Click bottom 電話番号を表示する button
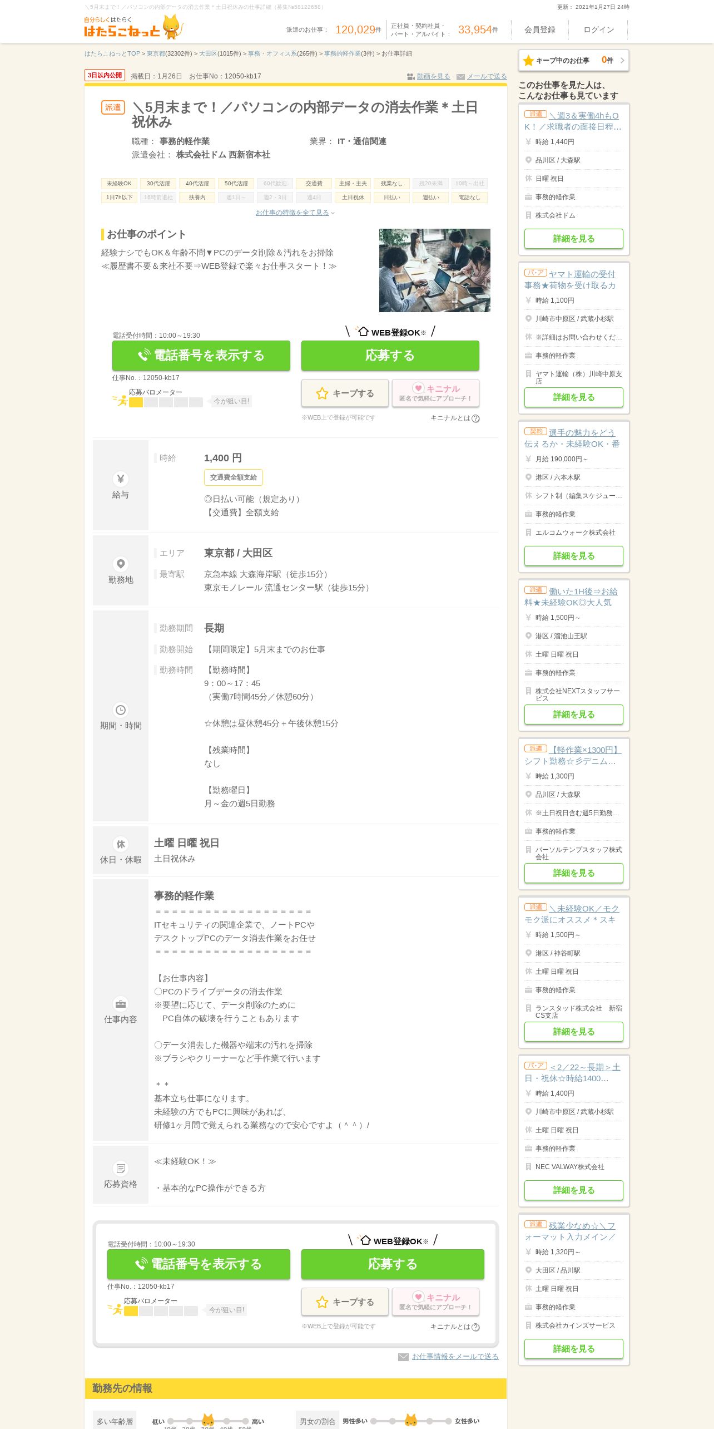 pyautogui.click(x=199, y=1264)
